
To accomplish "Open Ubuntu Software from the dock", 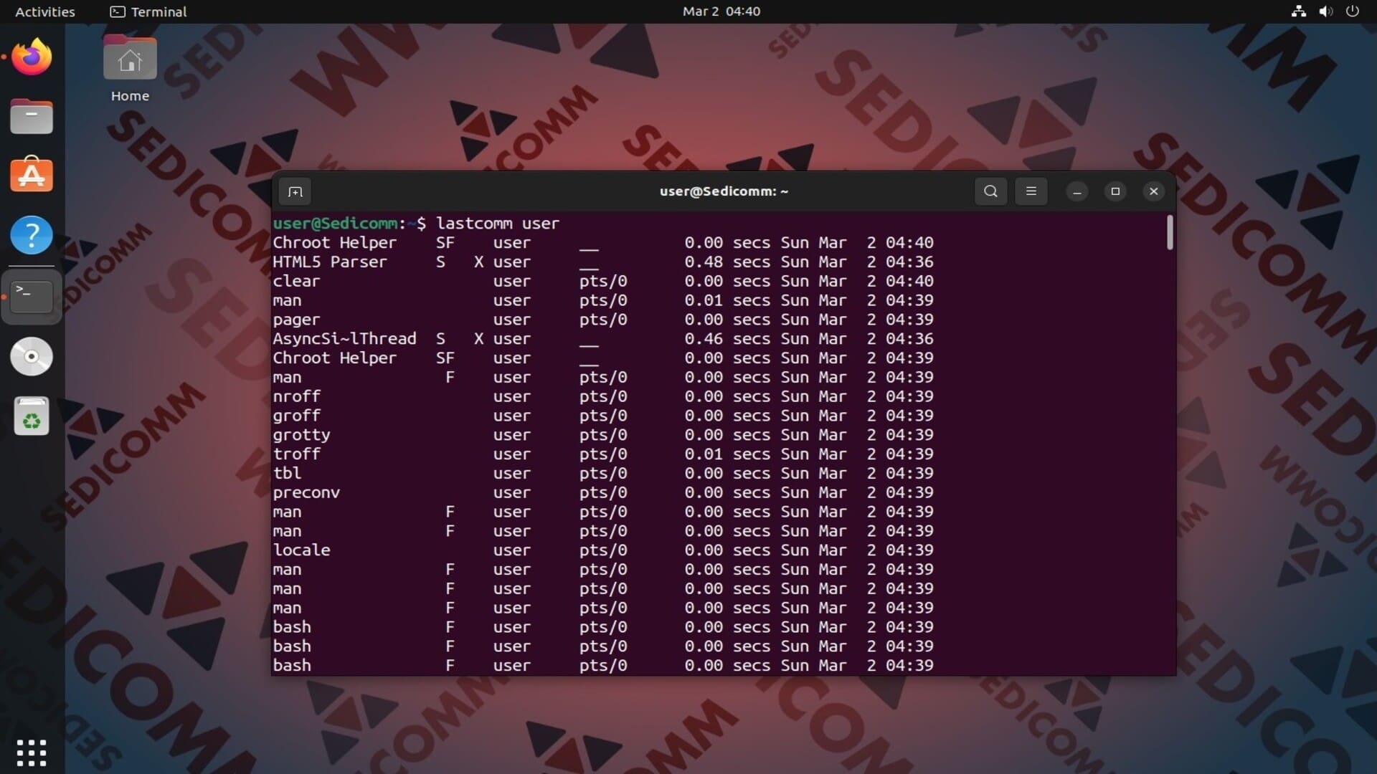I will click(32, 176).
